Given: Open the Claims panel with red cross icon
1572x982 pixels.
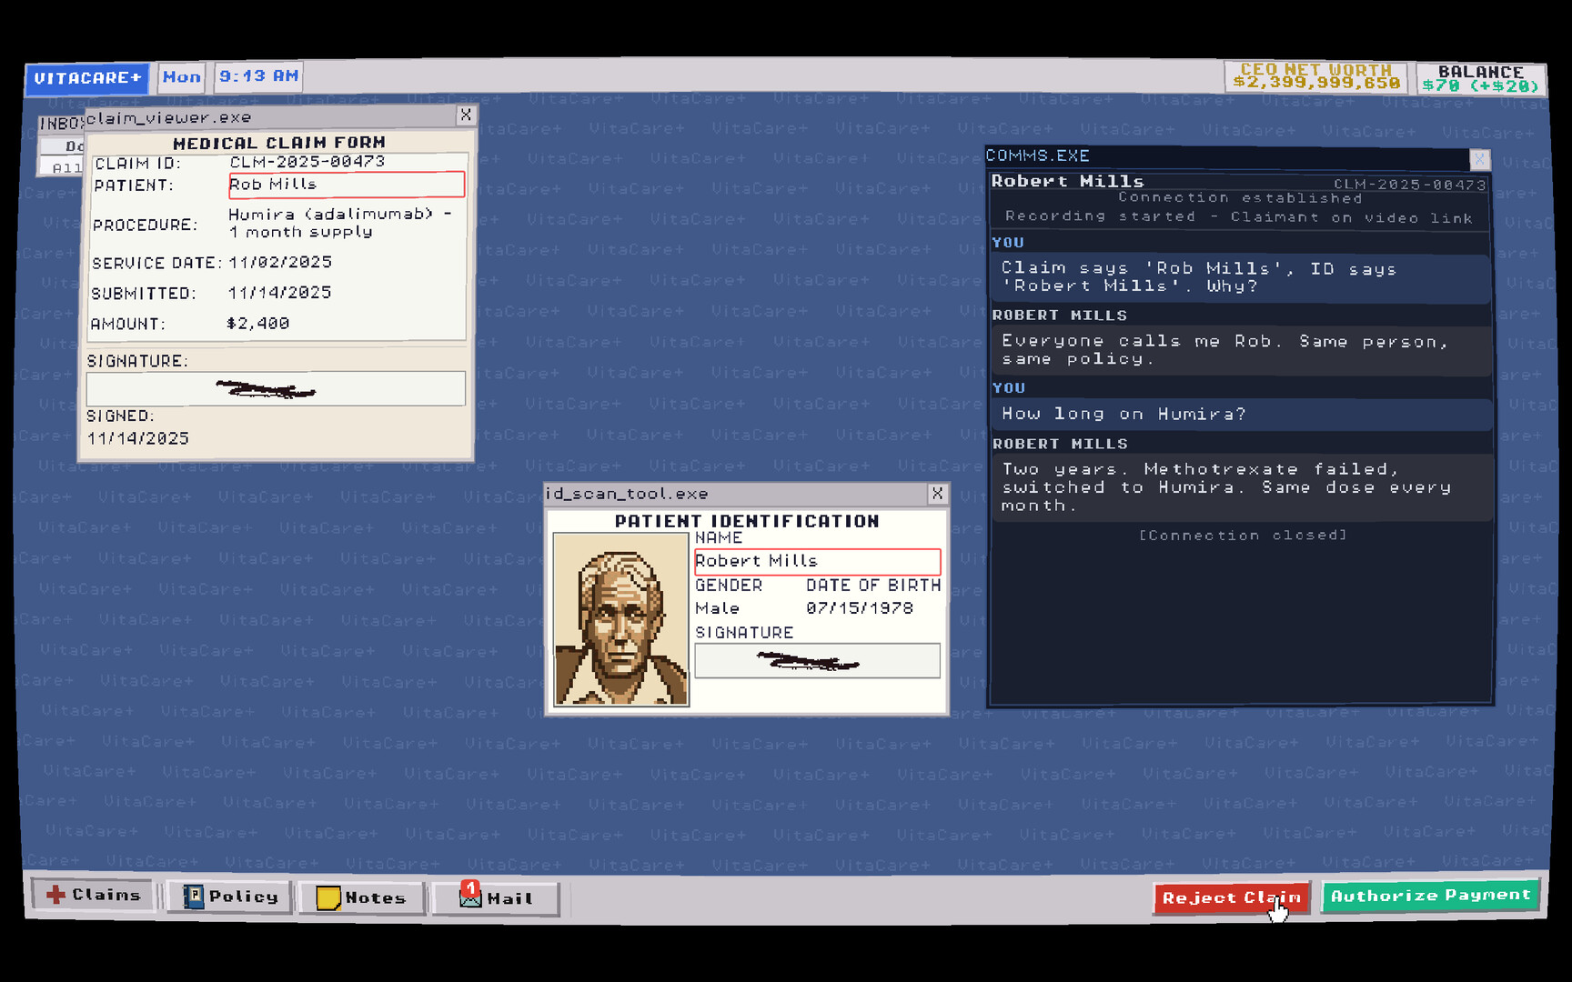Looking at the screenshot, I should 94,896.
